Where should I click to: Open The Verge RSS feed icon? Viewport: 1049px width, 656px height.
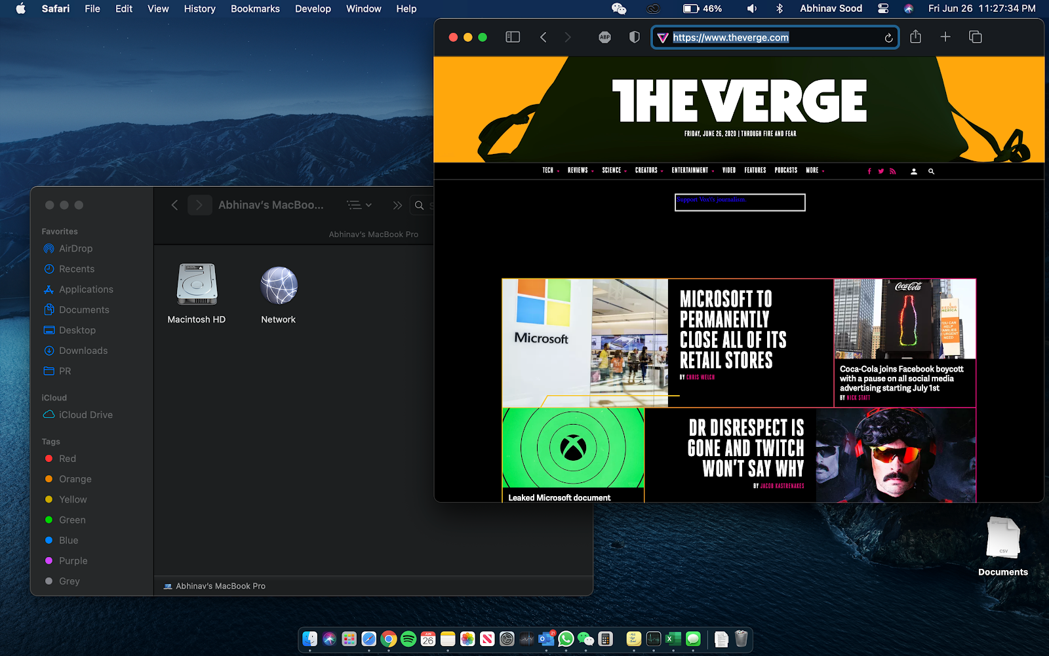892,171
